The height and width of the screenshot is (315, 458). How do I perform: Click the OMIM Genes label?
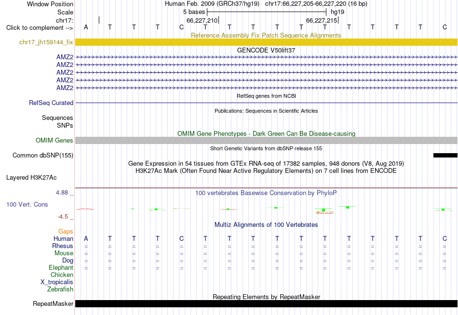(54, 141)
